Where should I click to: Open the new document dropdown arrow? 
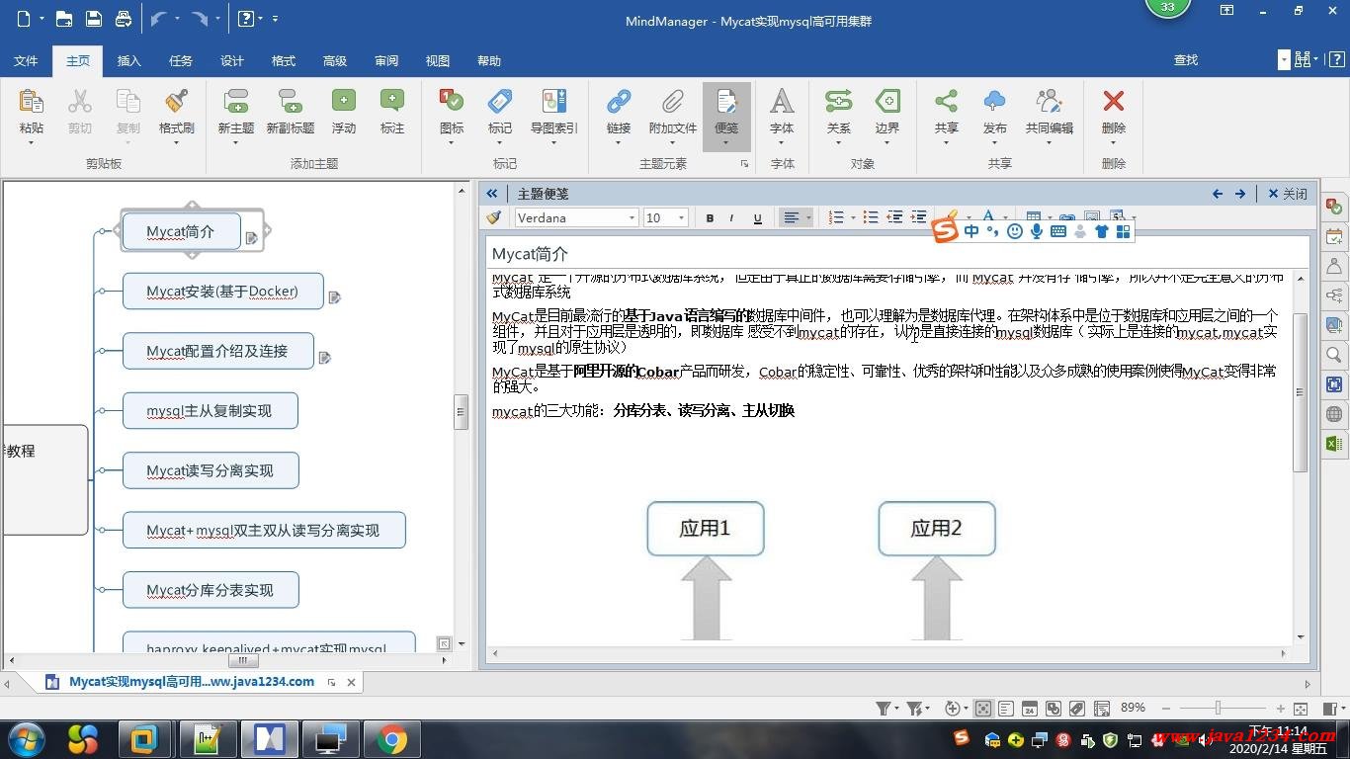(x=40, y=19)
